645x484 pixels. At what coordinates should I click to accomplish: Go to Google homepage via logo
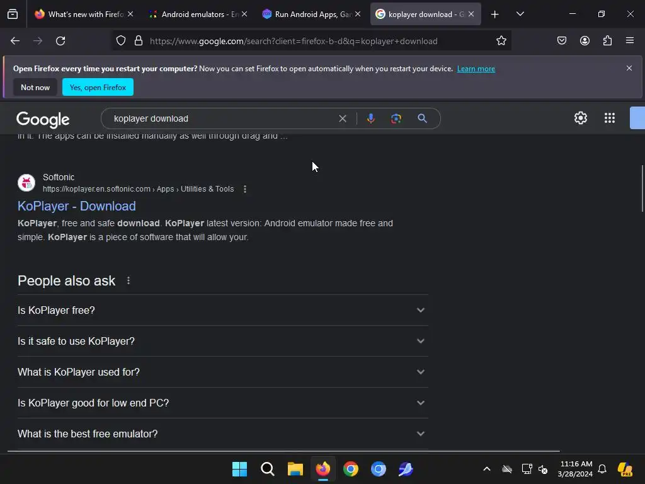(x=43, y=119)
